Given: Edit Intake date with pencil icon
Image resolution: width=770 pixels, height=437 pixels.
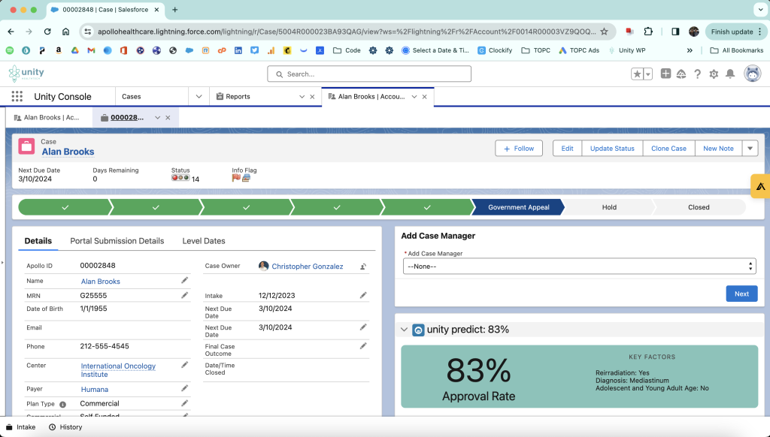Looking at the screenshot, I should (363, 295).
